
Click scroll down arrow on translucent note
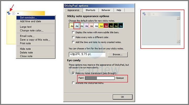[x=178, y=41]
